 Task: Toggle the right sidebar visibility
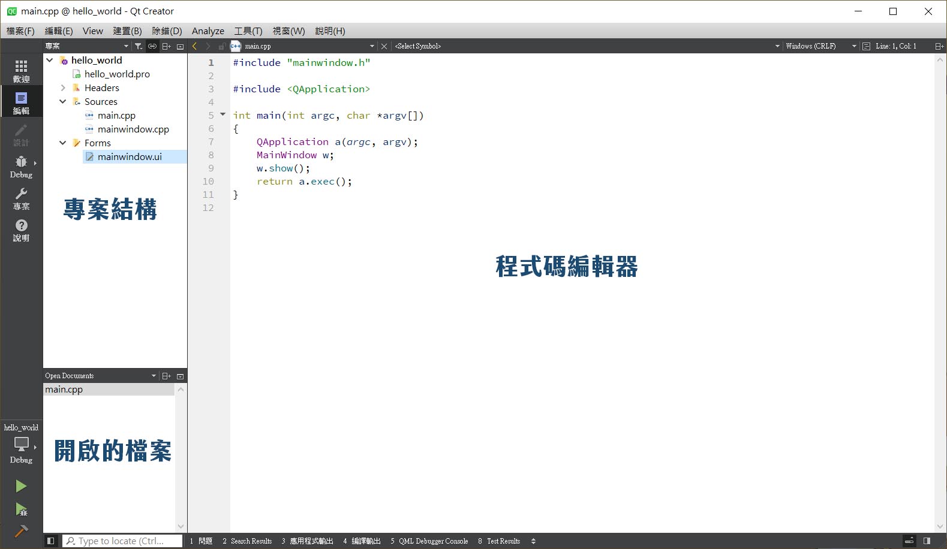[927, 541]
